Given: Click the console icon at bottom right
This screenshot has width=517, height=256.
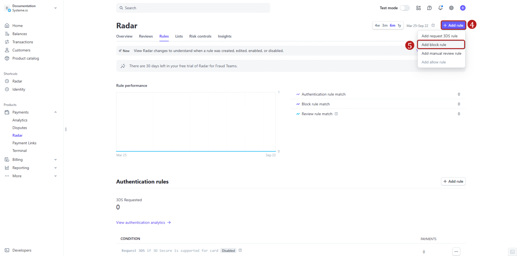Looking at the screenshot, I should click(513, 252).
